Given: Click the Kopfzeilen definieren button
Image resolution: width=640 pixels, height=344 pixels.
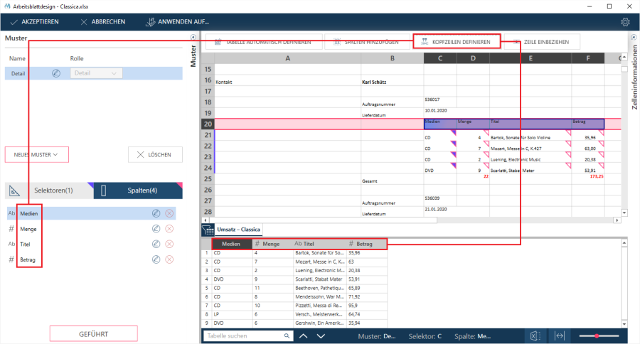Looking at the screenshot, I should pos(457,42).
